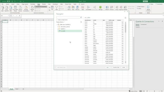164x92 pixels.
Task: Open the Name Box dropdown
Action: [8, 16]
